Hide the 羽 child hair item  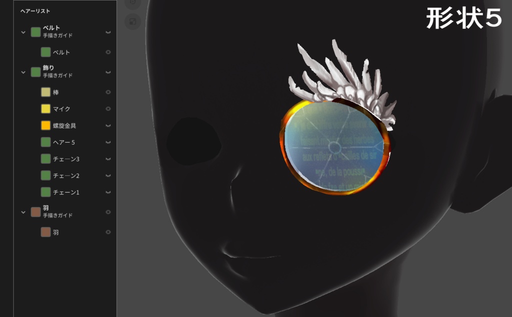click(108, 232)
